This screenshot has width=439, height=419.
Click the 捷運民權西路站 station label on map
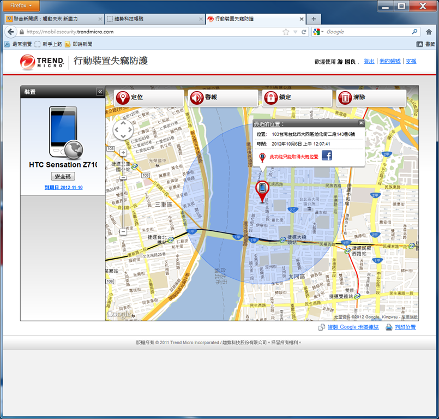362,250
